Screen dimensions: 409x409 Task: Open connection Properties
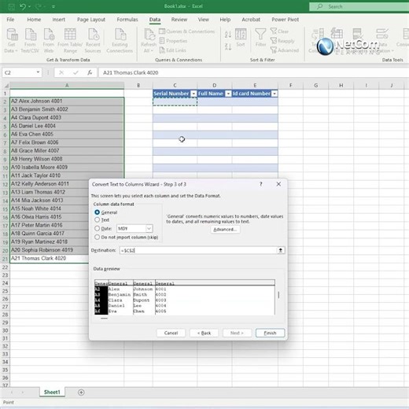(x=174, y=41)
